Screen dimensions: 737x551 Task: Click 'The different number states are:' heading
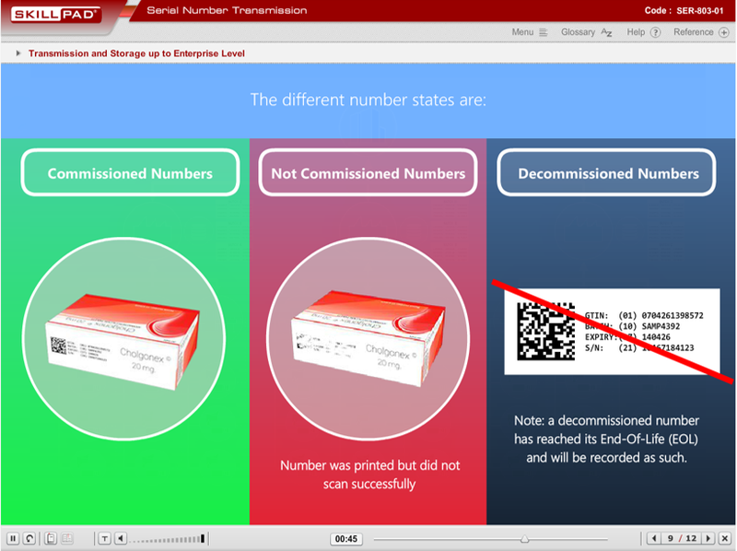pyautogui.click(x=368, y=100)
